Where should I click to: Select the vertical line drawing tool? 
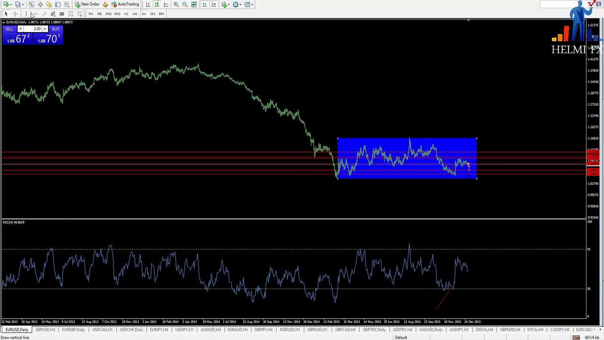[x=26, y=14]
